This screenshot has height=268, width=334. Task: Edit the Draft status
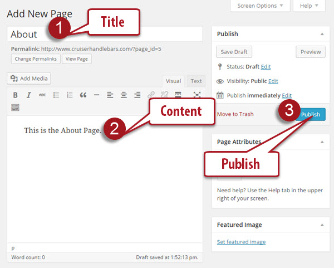(x=266, y=67)
